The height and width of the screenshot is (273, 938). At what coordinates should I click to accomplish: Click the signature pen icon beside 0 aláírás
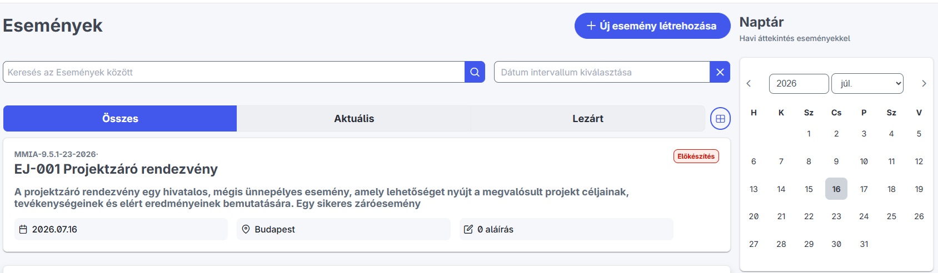point(468,229)
